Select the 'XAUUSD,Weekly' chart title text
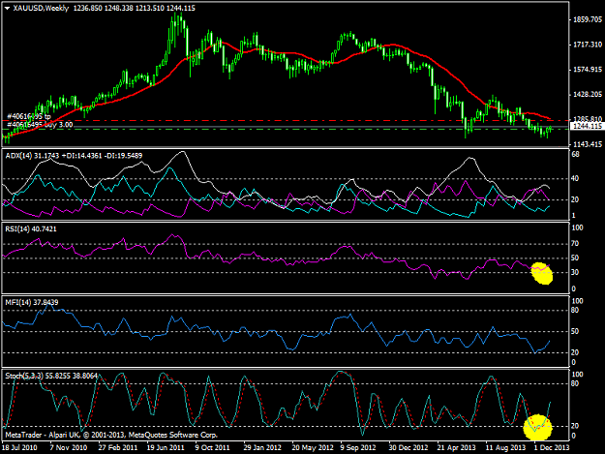This screenshot has height=454, width=605. point(41,8)
